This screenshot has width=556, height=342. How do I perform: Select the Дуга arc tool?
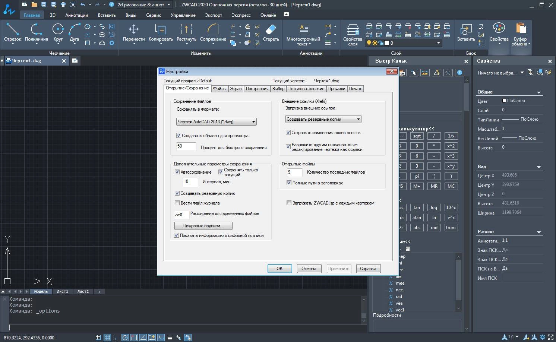point(74,33)
